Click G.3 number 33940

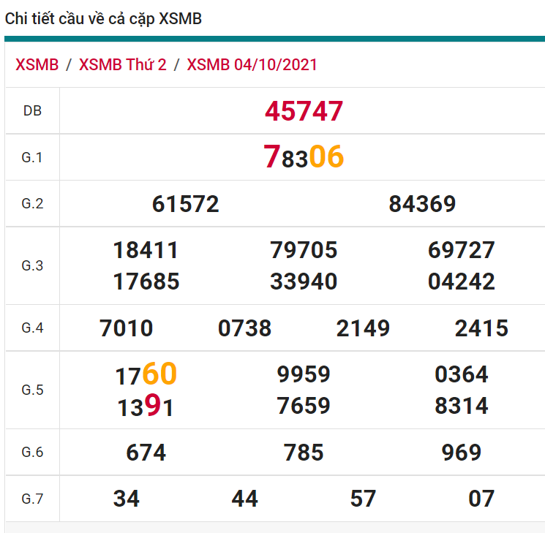click(304, 281)
